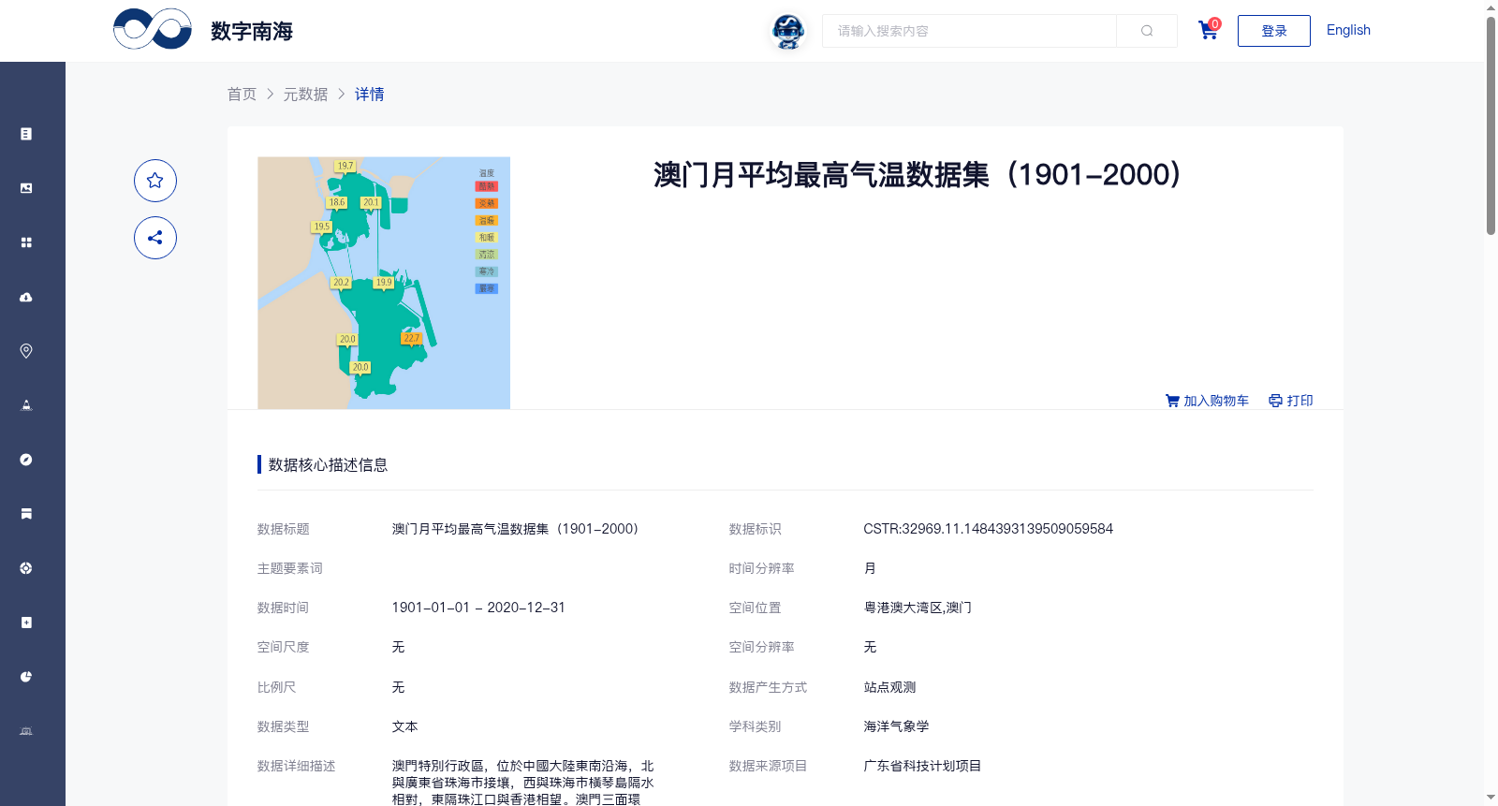Screen dimensions: 1498x806
Task: Open the map location pin sidebar icon
Action: pyautogui.click(x=26, y=351)
